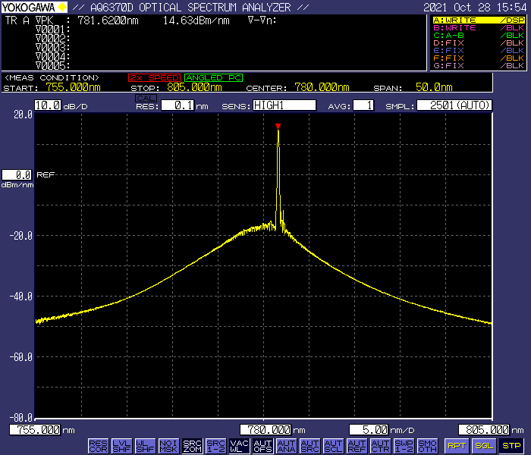The image size is (531, 455).
Task: Toggle the AUT OFS indicator
Action: click(262, 446)
